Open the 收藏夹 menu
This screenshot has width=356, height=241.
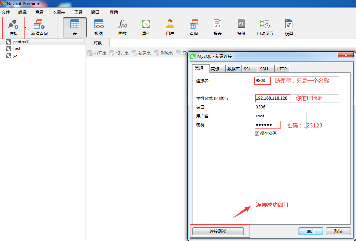coord(59,12)
